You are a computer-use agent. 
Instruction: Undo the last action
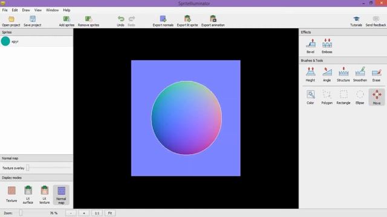coord(120,21)
